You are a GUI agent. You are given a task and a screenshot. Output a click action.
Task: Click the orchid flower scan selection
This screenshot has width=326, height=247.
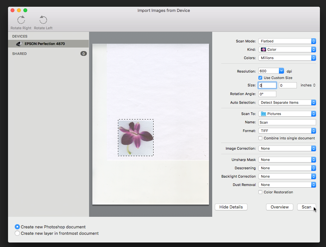(x=136, y=137)
